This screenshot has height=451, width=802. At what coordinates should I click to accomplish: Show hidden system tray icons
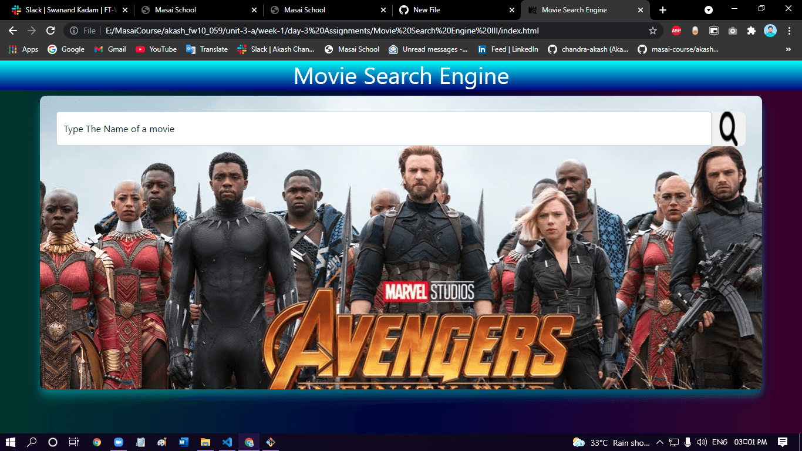[x=659, y=442]
